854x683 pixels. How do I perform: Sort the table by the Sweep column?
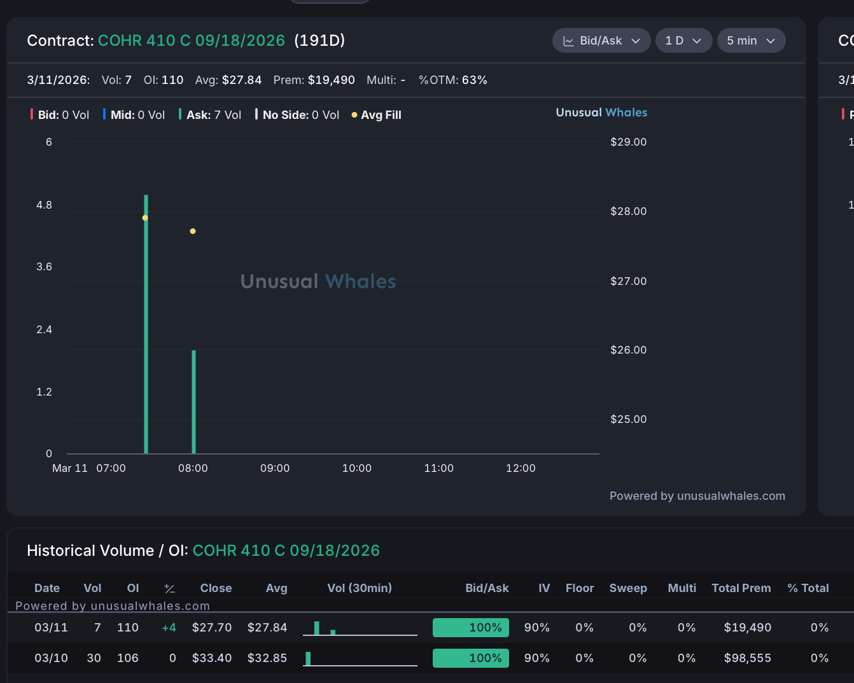(628, 588)
